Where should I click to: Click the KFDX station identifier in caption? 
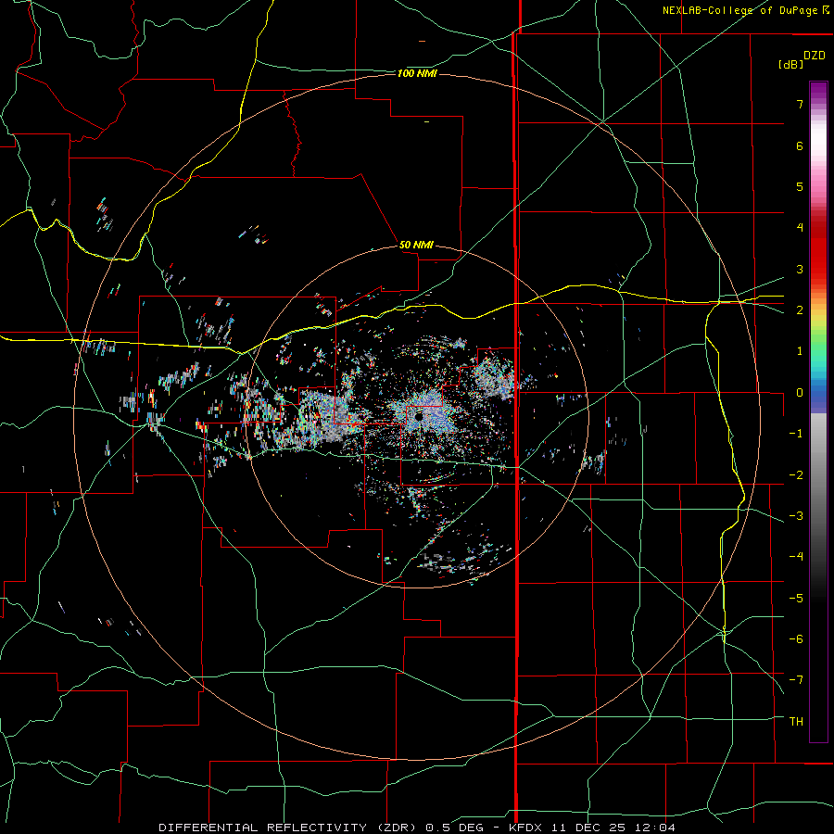point(525,828)
